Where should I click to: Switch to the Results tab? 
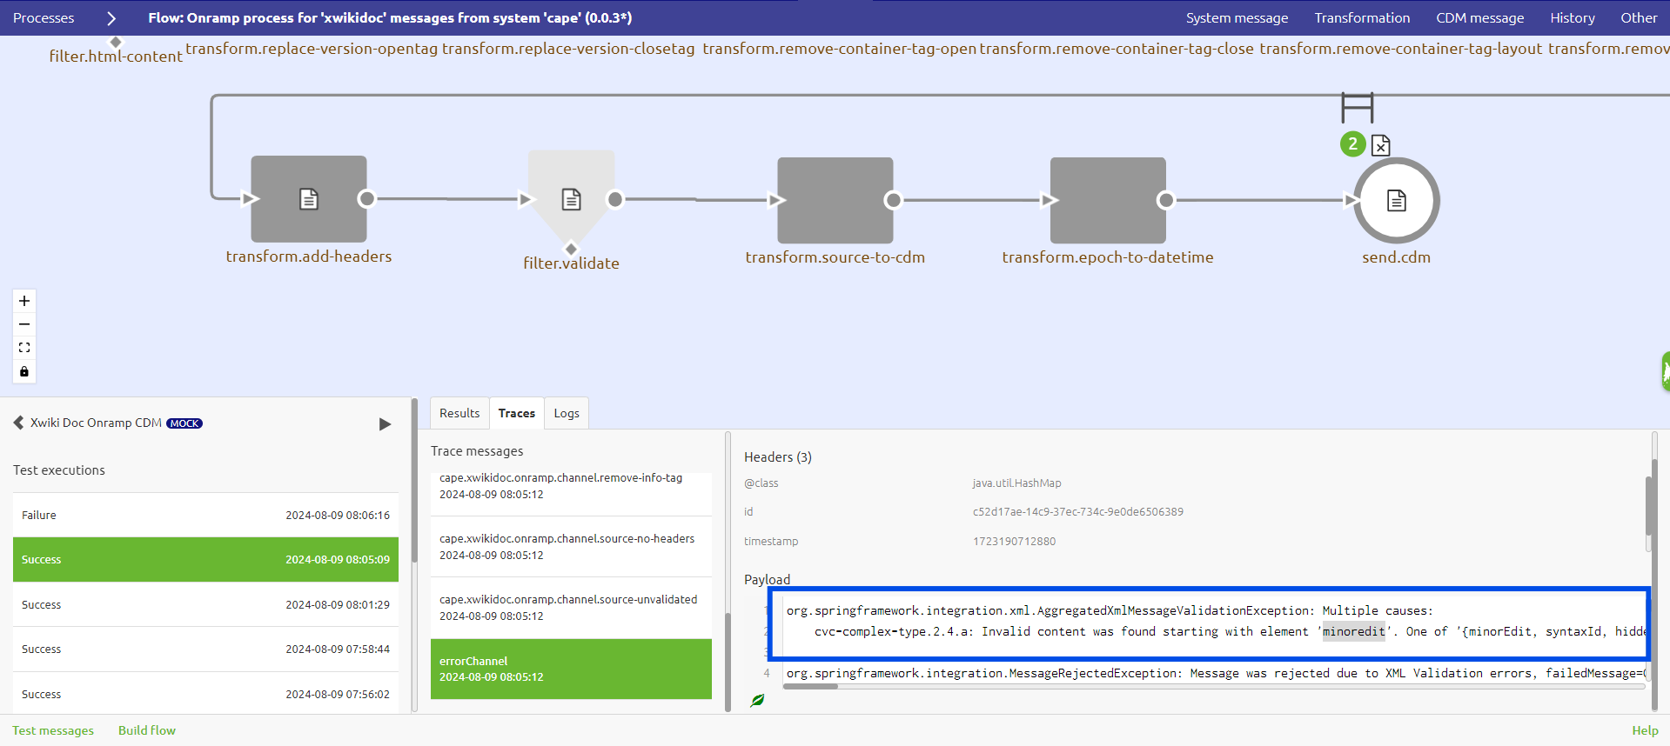(459, 413)
